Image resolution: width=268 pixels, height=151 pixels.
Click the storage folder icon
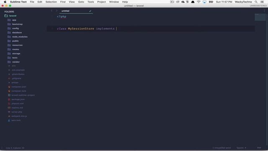(9, 54)
